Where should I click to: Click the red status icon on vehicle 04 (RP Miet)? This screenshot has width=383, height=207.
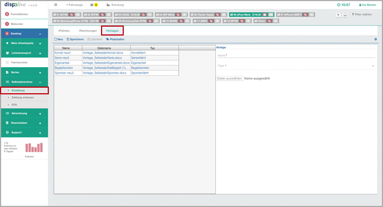pyautogui.click(x=178, y=14)
